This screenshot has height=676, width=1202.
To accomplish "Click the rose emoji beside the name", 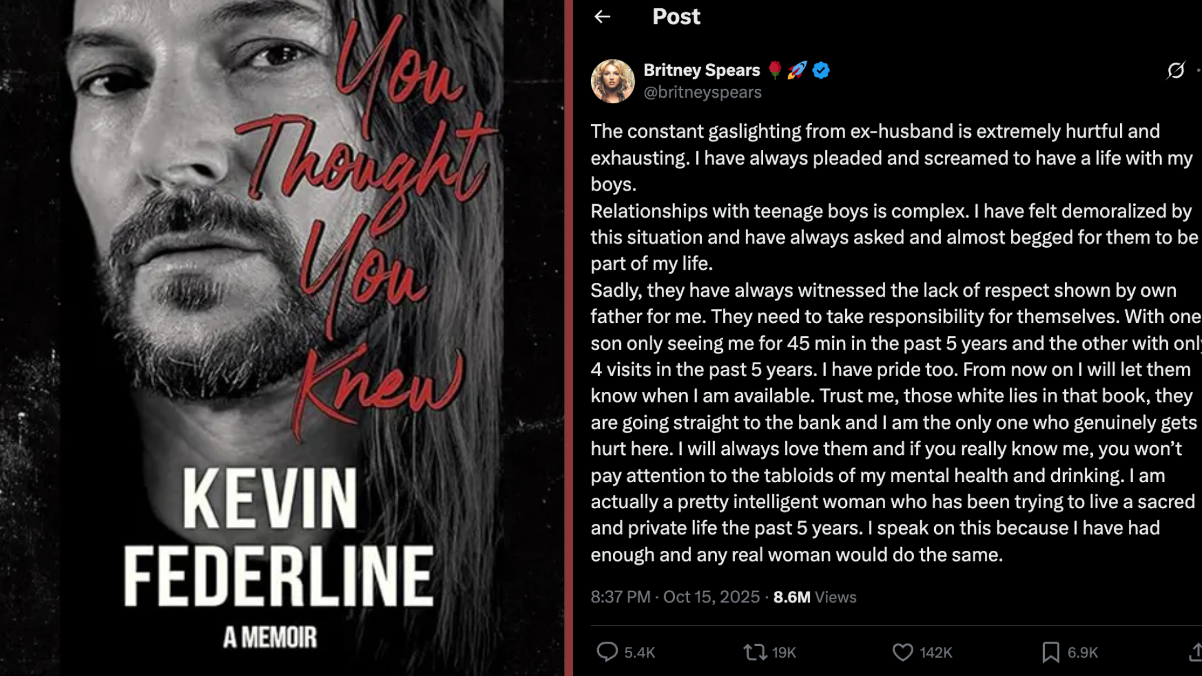I will point(775,70).
